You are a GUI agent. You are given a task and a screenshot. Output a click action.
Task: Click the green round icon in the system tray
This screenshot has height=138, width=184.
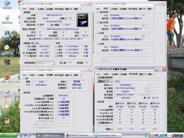click(x=163, y=135)
